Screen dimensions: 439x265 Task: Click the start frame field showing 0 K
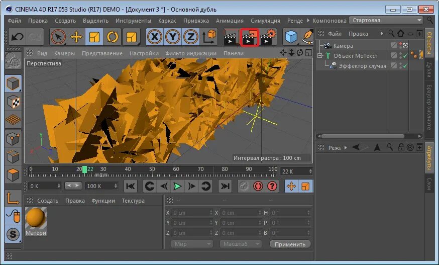click(x=45, y=186)
